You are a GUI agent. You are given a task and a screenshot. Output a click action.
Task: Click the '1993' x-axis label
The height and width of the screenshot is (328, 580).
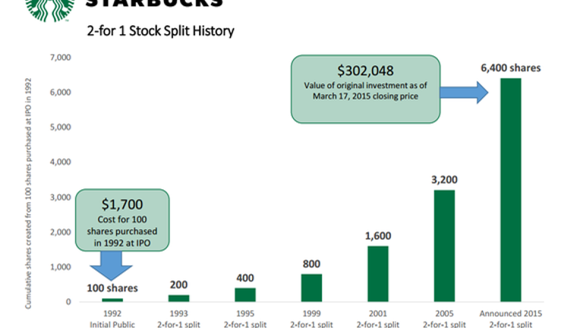click(x=178, y=314)
